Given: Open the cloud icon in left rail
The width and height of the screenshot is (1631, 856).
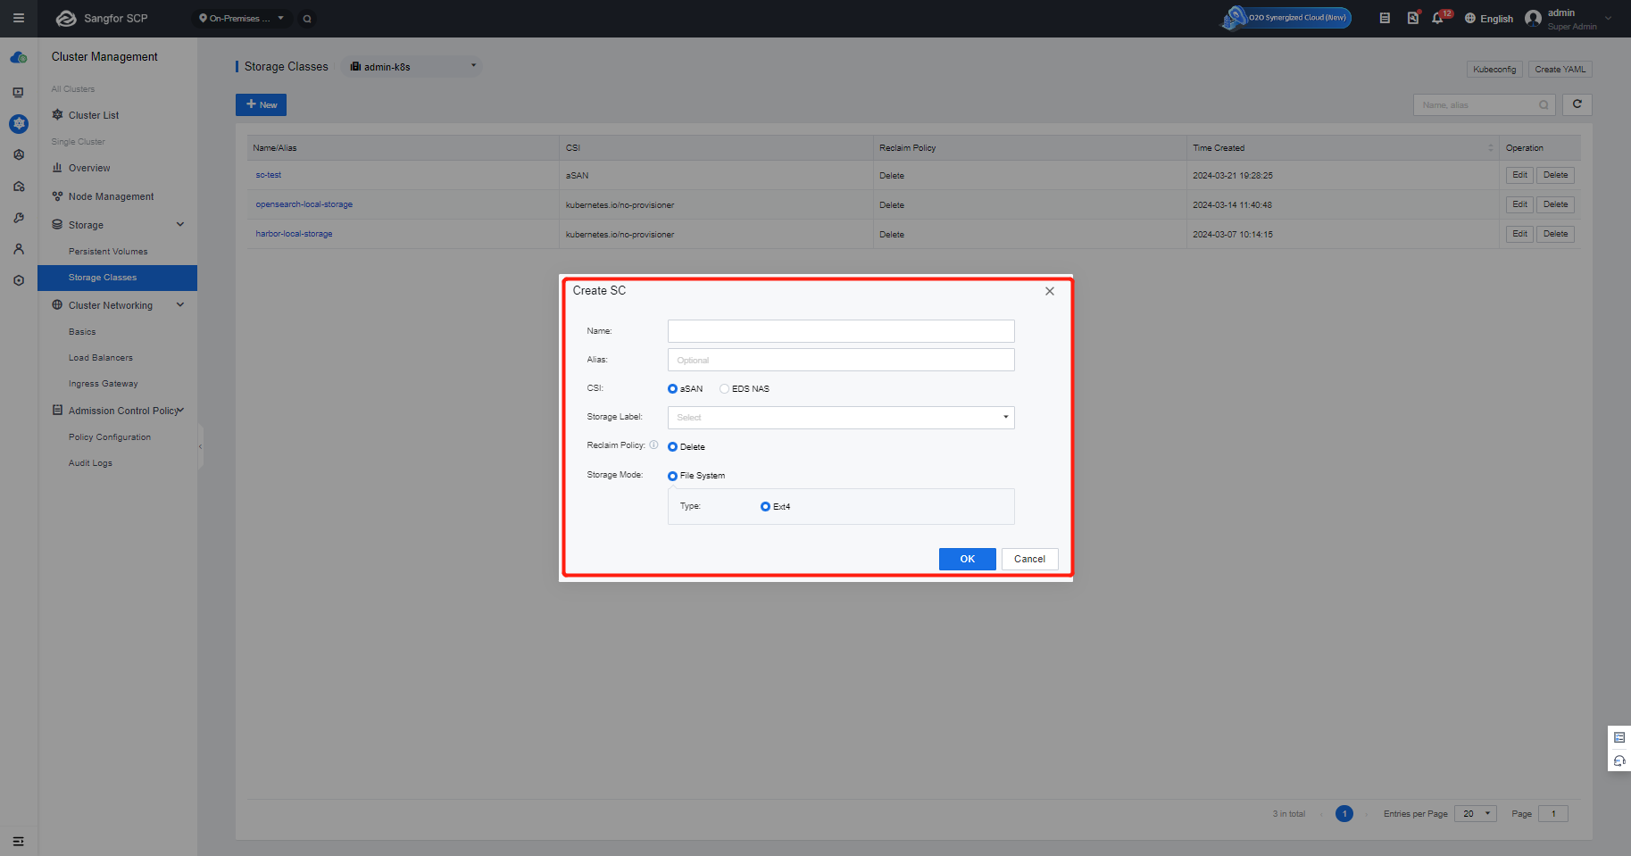Looking at the screenshot, I should click(x=19, y=58).
